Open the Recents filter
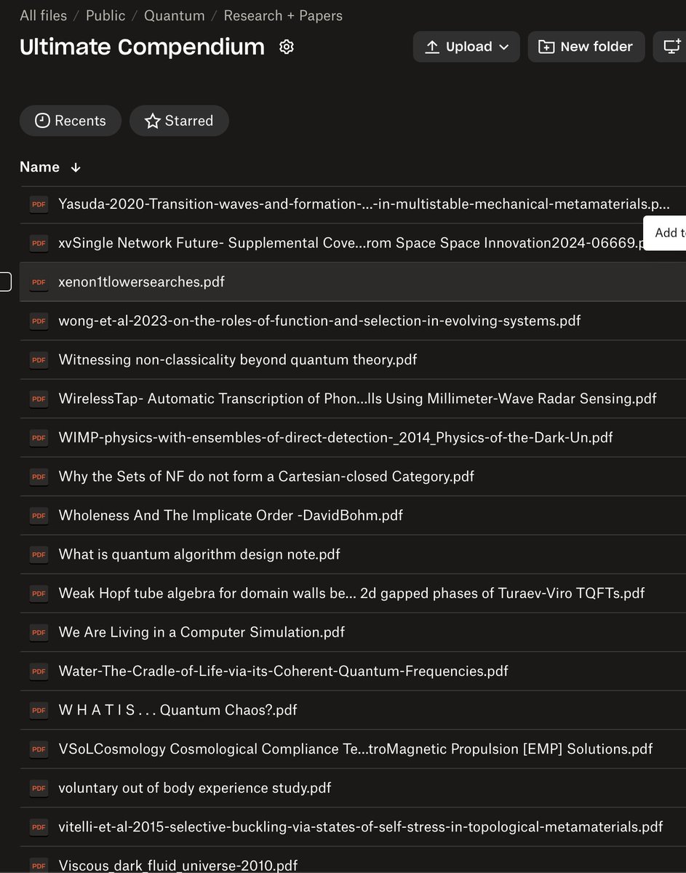This screenshot has height=873, width=686. [71, 121]
